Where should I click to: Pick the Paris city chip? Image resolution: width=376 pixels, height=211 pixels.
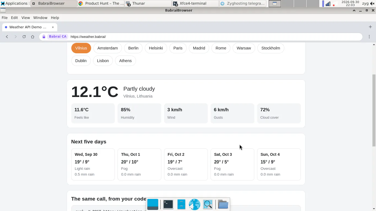(x=178, y=48)
